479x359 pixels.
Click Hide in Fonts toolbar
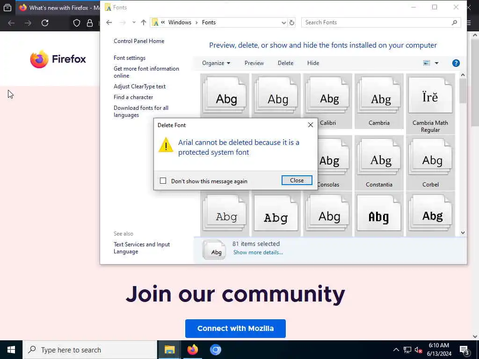(313, 63)
